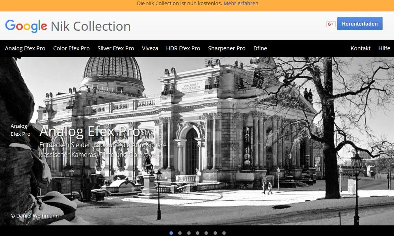
Task: Select the third carousel dot
Action: point(189,233)
